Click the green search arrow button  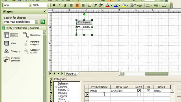(43, 22)
